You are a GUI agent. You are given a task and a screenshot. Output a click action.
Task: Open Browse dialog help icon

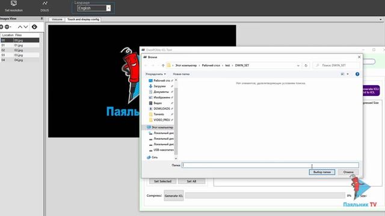(357, 74)
